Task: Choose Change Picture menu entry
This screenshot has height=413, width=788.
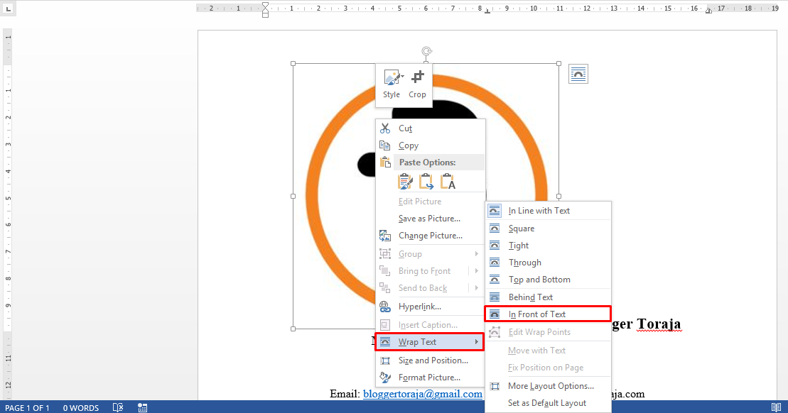Action: click(x=430, y=236)
